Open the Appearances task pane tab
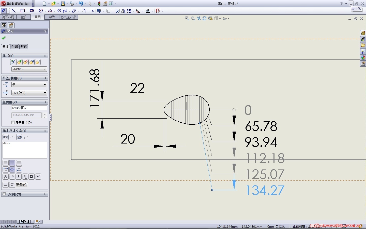The image size is (366, 229). (363, 58)
